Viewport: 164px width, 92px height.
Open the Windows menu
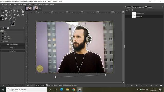46,4
